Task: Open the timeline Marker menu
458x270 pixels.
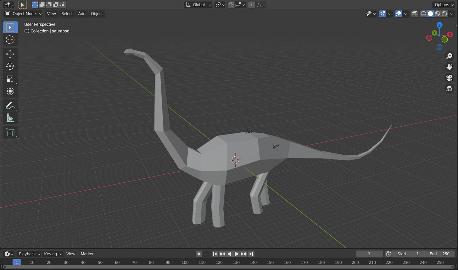Action: click(x=87, y=254)
